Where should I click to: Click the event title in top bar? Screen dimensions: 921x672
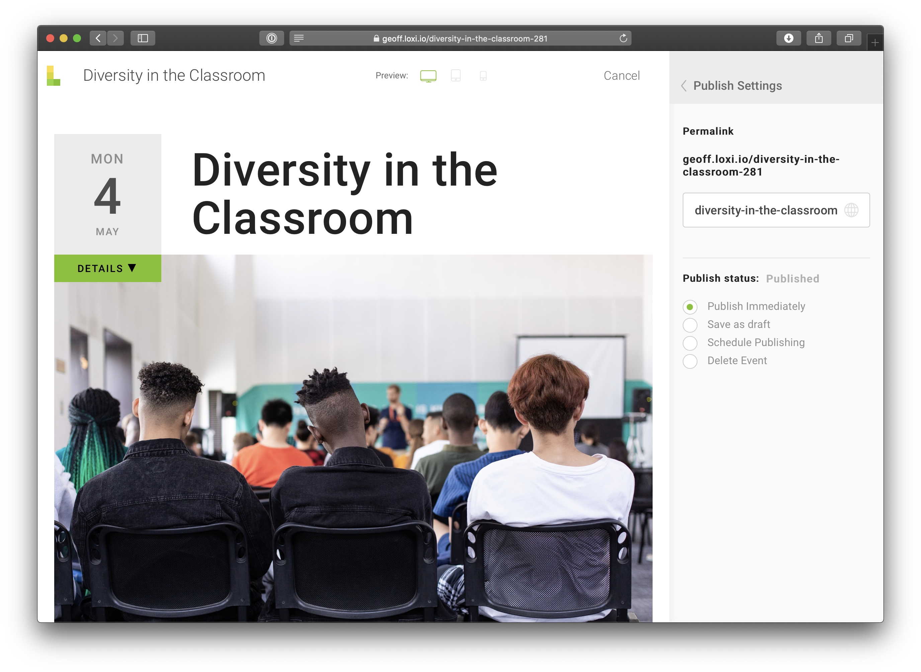click(x=174, y=76)
